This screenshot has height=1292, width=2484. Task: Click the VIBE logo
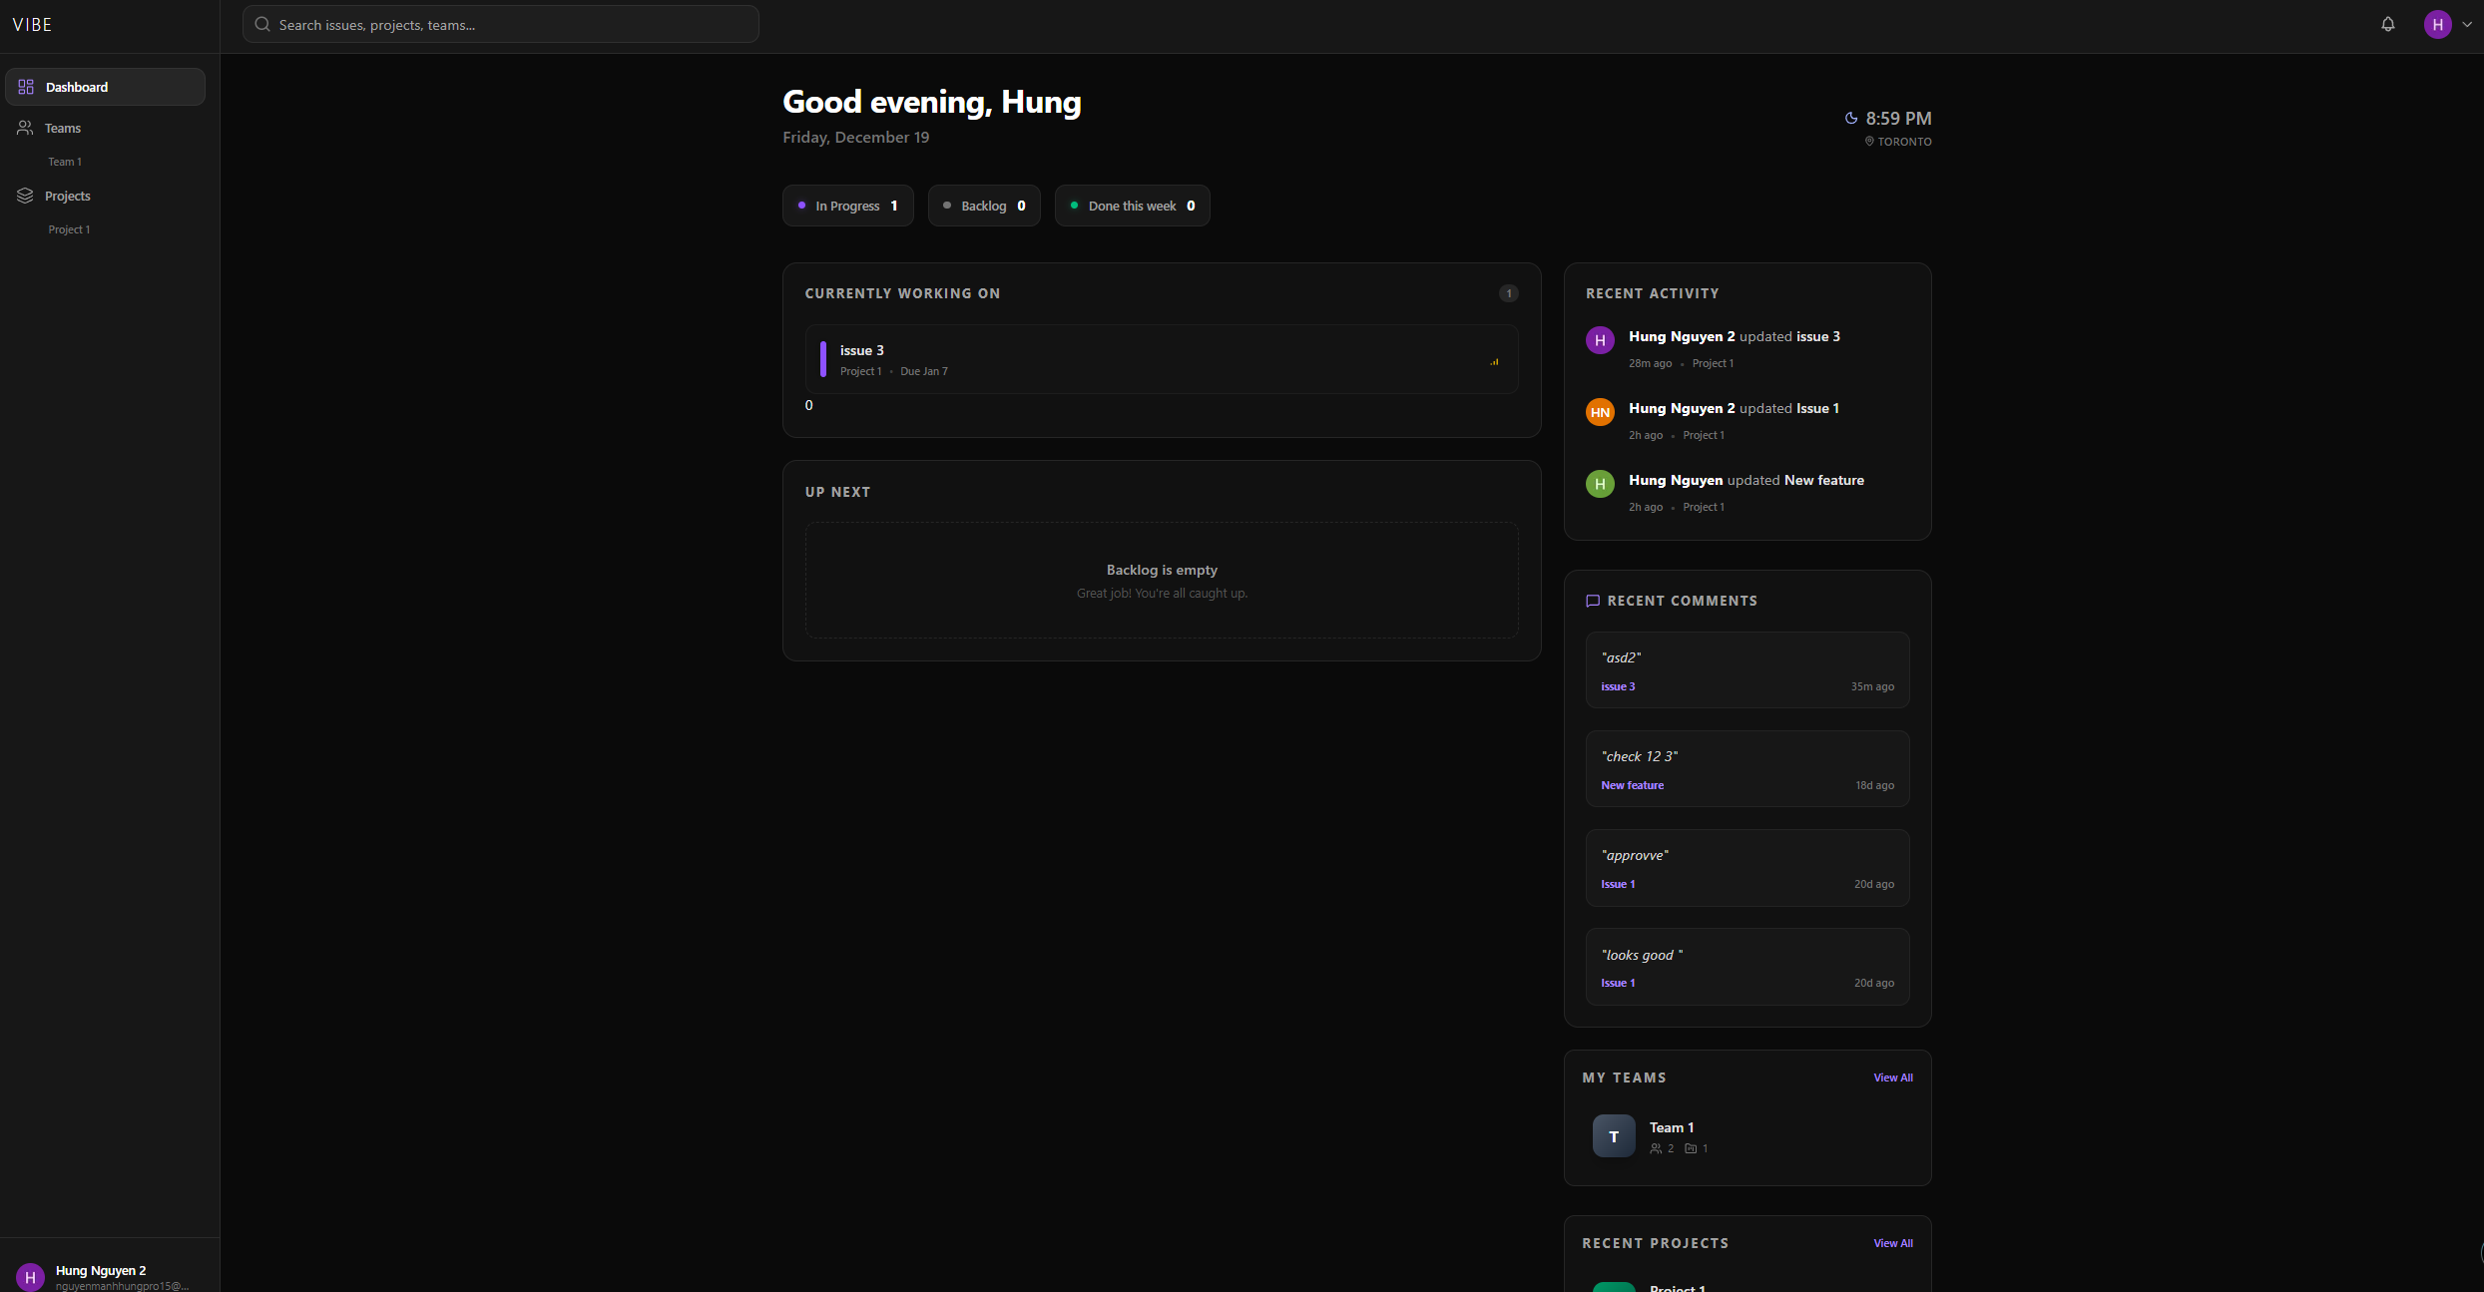[x=32, y=24]
